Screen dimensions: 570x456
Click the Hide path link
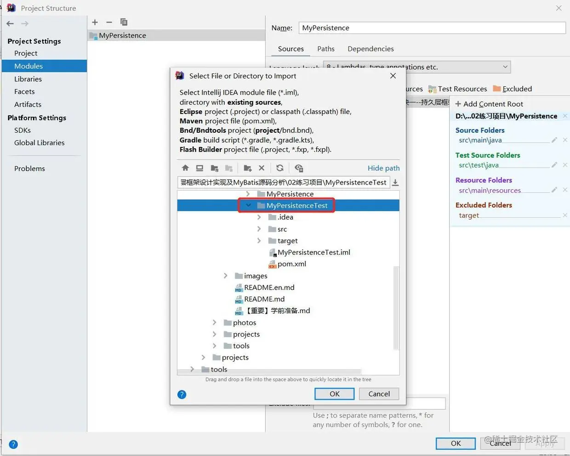pyautogui.click(x=384, y=168)
